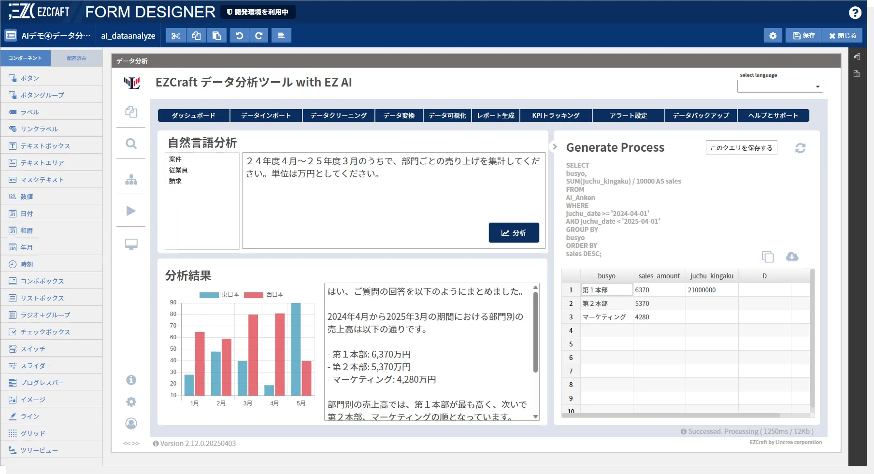Click the 保存 button
The image size is (874, 474).
point(804,36)
